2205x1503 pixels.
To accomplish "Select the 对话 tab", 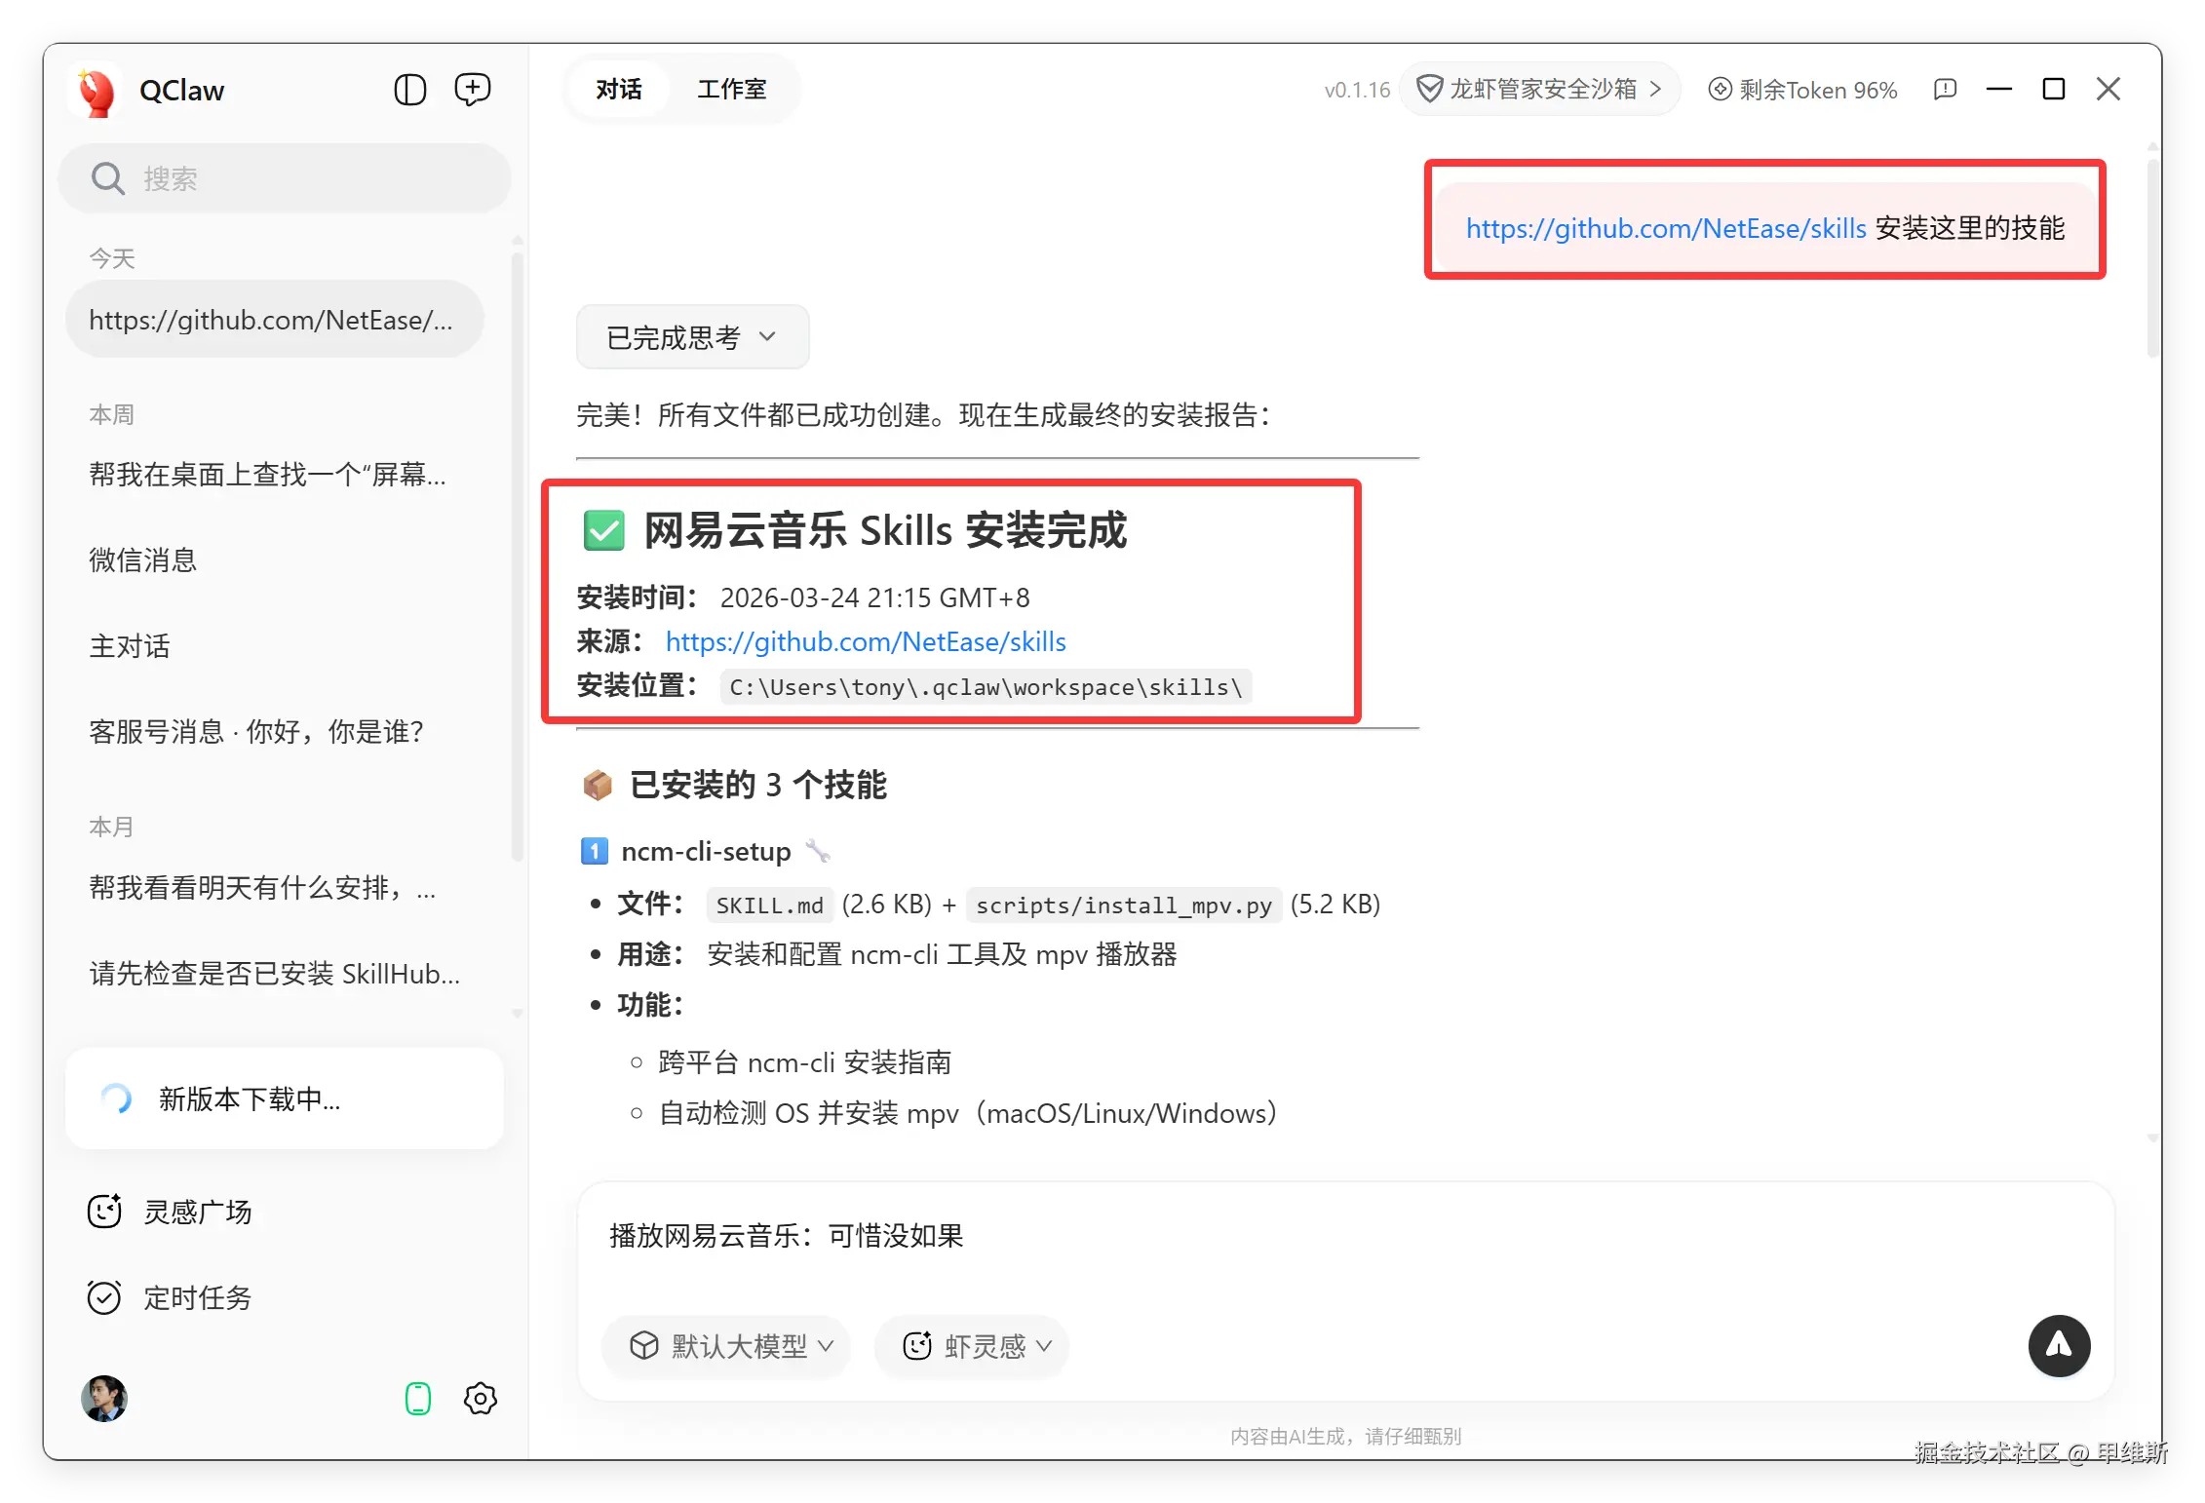I will [619, 90].
